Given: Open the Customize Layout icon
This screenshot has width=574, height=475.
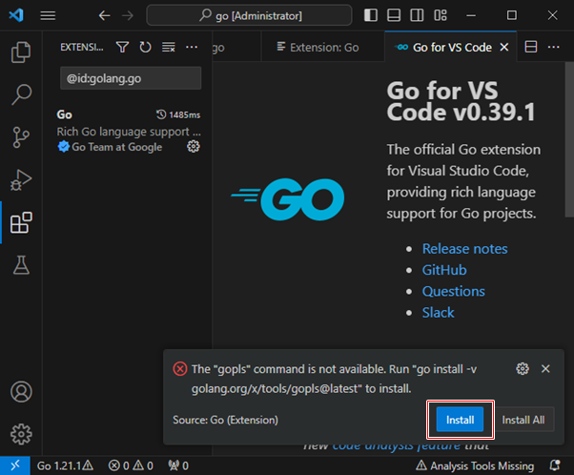Looking at the screenshot, I should tap(441, 15).
